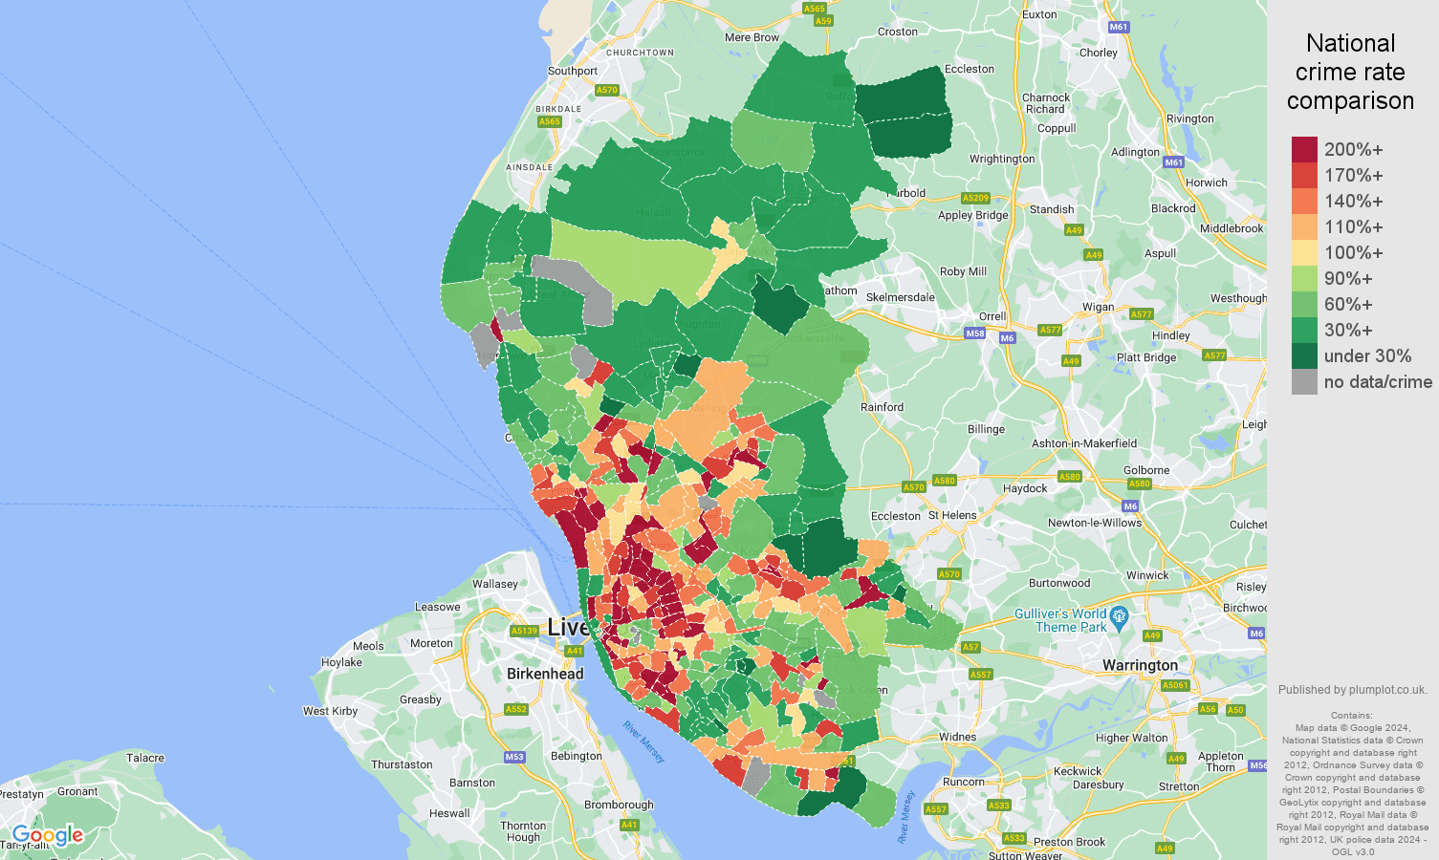
Task: Click the River Mersey label near Bebington
Action: pyautogui.click(x=643, y=742)
